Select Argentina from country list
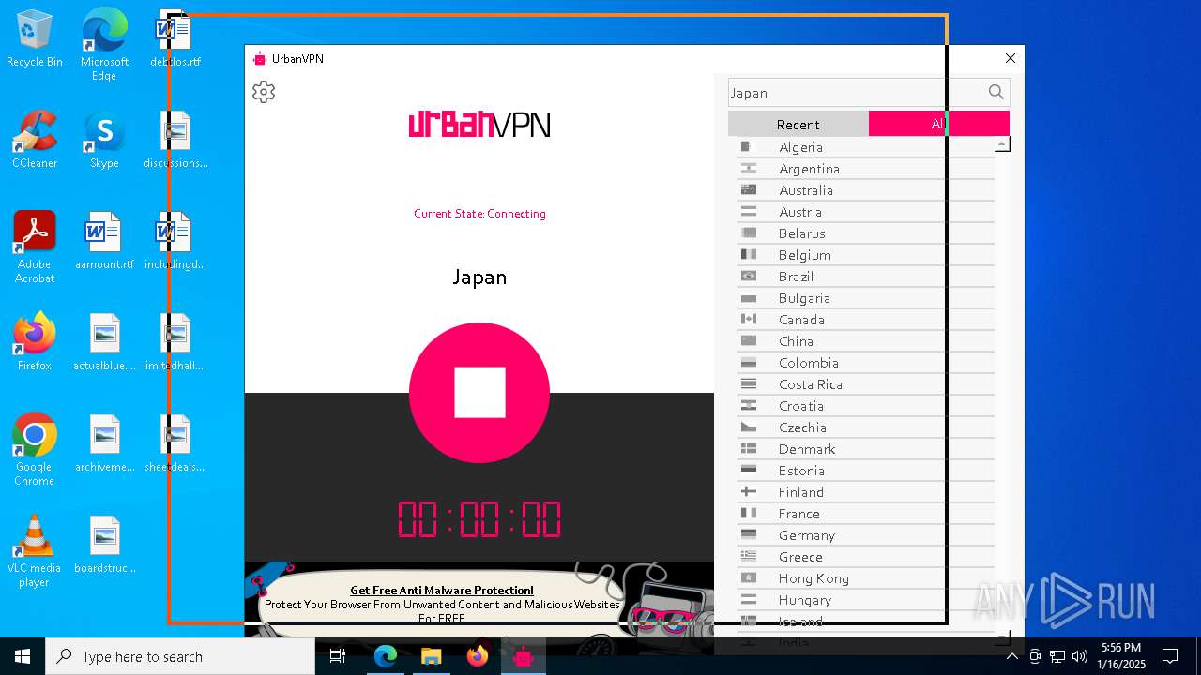1201x675 pixels. point(866,169)
